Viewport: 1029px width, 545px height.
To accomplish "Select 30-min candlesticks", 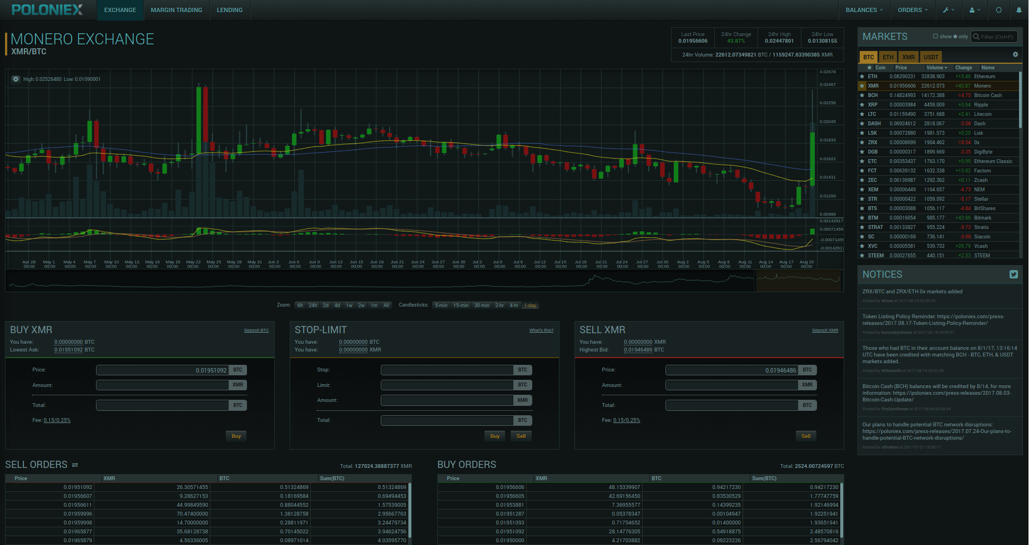I will 482,305.
